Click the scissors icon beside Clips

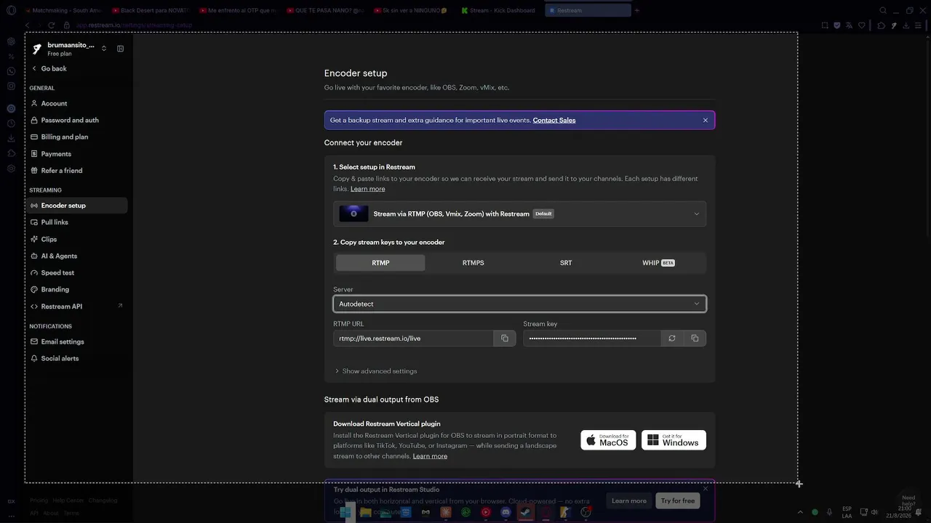coord(34,239)
